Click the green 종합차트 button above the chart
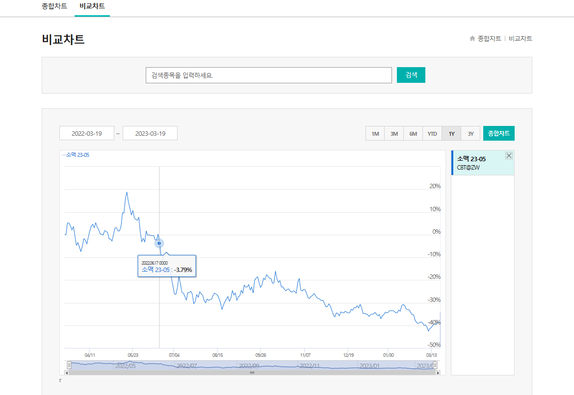The height and width of the screenshot is (395, 574). pos(499,133)
